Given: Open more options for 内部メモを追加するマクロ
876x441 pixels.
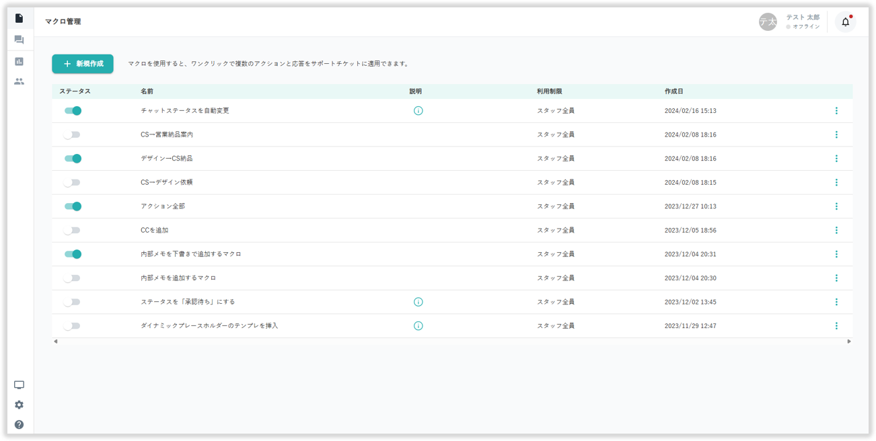Looking at the screenshot, I should [836, 278].
